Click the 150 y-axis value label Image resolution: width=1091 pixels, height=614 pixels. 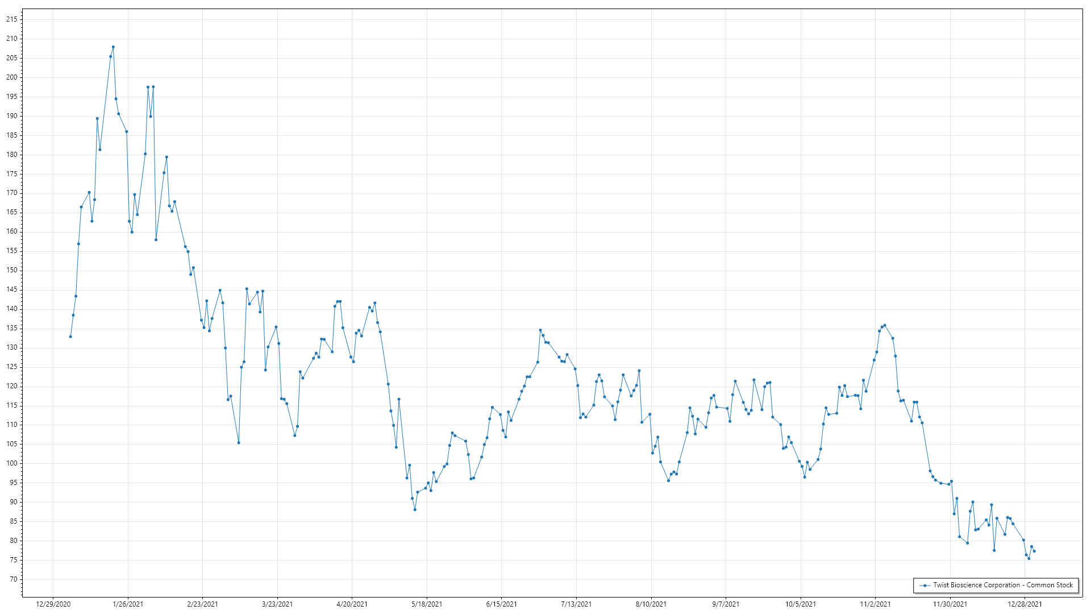(12, 270)
